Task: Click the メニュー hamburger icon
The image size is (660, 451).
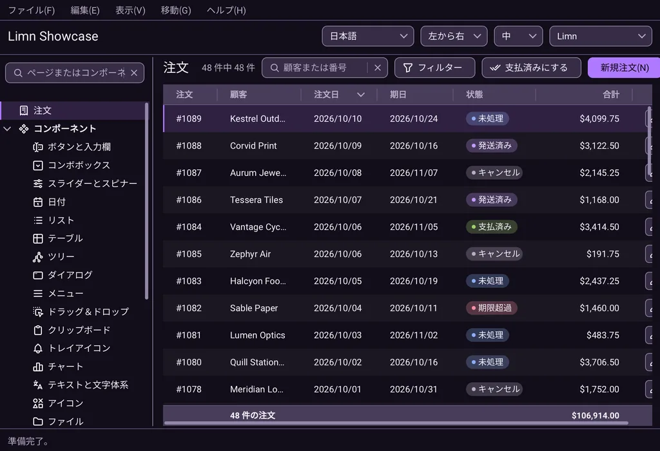Action: pos(38,293)
